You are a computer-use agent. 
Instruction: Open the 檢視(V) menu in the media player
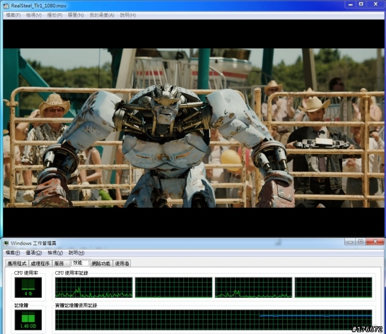(34, 15)
